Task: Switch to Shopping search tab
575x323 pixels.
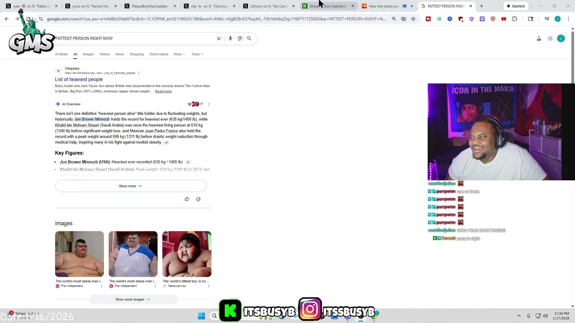Action: [x=137, y=54]
